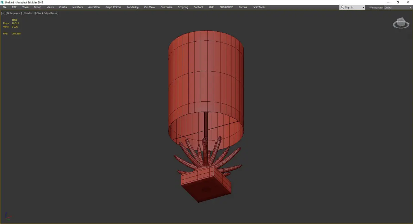Click the Verts count value 9 026

(15, 27)
